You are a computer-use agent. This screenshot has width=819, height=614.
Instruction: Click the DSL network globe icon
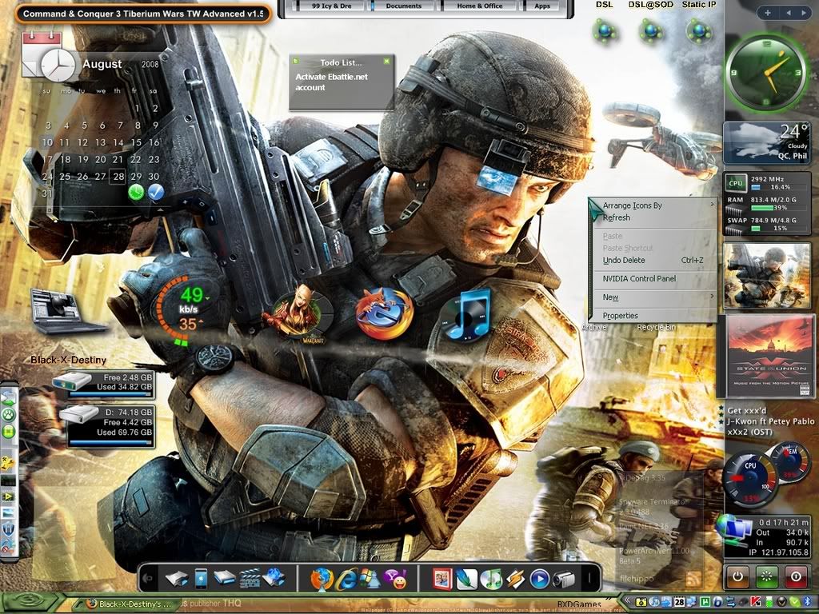605,31
